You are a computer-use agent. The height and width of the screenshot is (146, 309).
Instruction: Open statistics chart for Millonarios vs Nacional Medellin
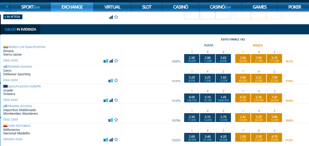tap(111, 140)
